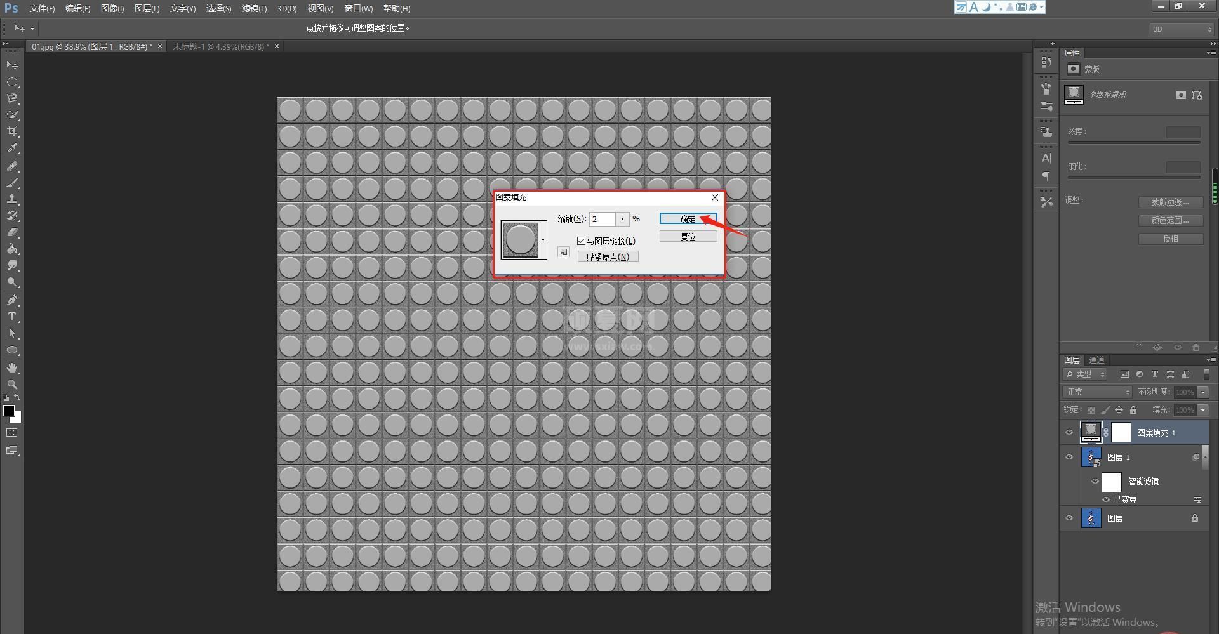Select the Eraser tool
This screenshot has height=634, width=1219.
pyautogui.click(x=12, y=232)
